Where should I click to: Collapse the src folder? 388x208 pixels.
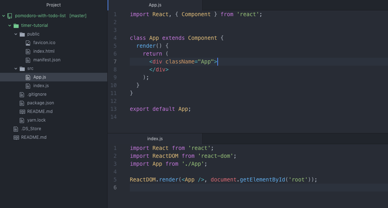coord(16,68)
